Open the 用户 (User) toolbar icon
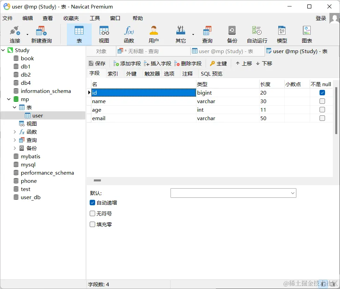Screen dimensions: 340x289 (154, 31)
